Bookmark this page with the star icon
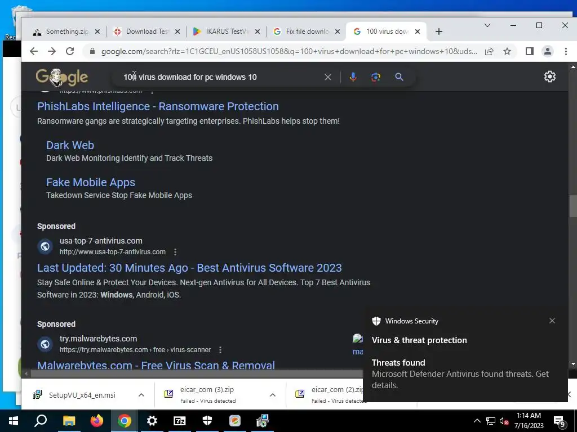Image resolution: width=577 pixels, height=432 pixels. coord(507,51)
